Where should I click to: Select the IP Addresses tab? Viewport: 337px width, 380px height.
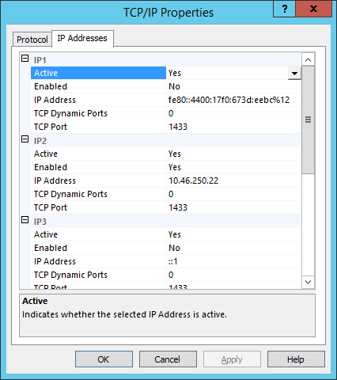click(82, 39)
